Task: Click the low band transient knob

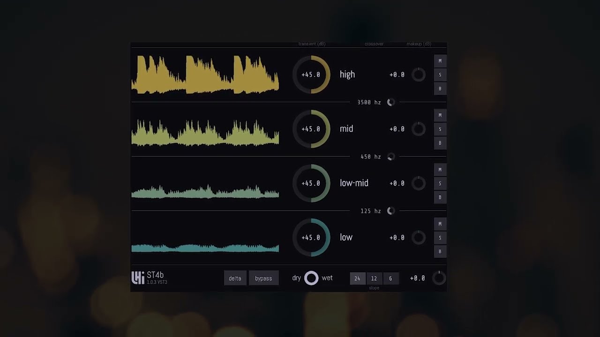Action: click(311, 237)
